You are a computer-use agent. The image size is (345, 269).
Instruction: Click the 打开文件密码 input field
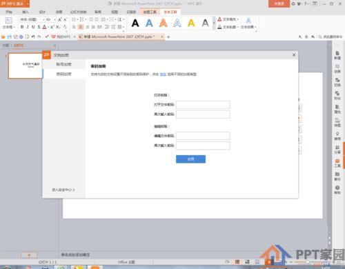(x=203, y=105)
